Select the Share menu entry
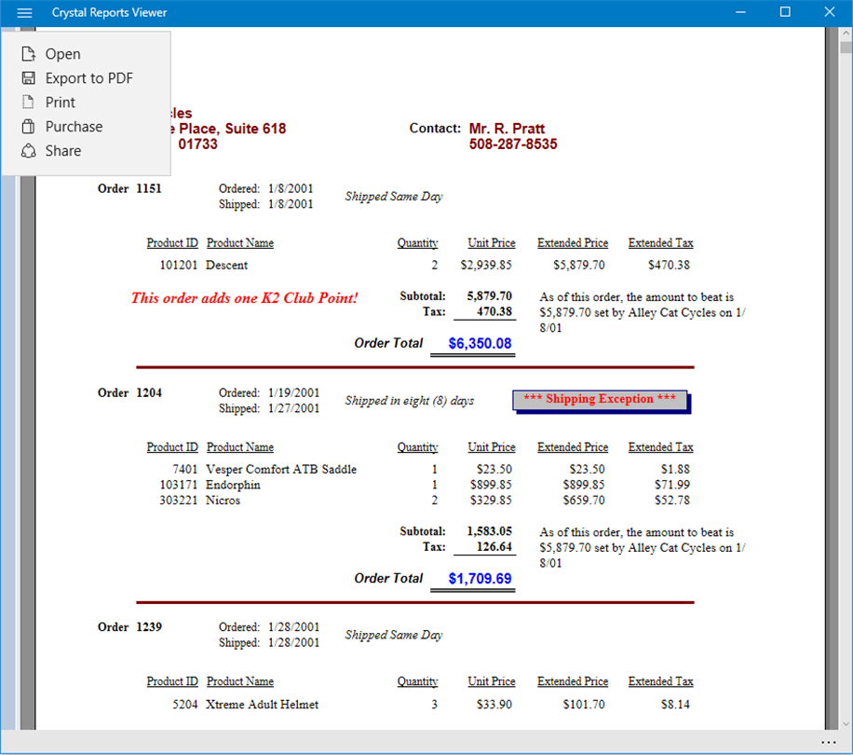This screenshot has height=755, width=853. tap(86, 151)
